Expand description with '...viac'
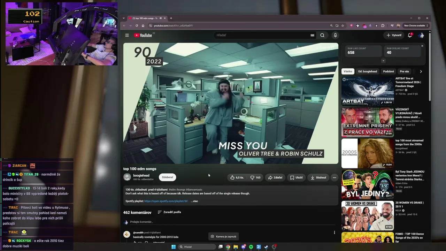 (194, 201)
